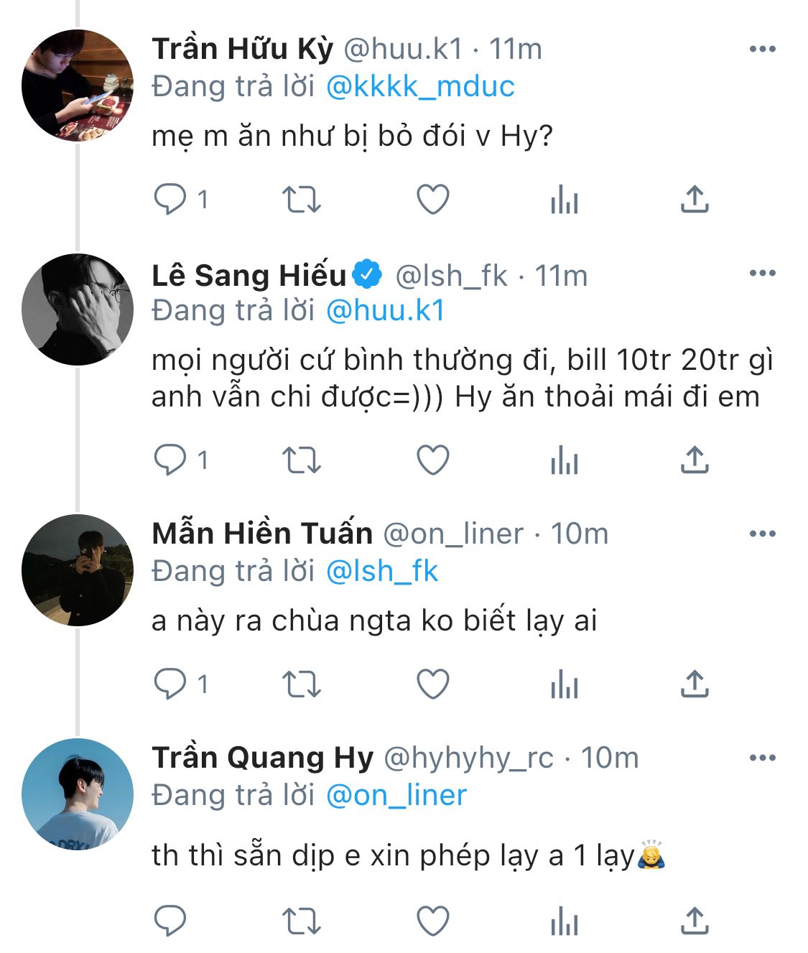Retweet Lê Sang Hiếu's reply
Viewport: 808px width, 953px height.
301,460
